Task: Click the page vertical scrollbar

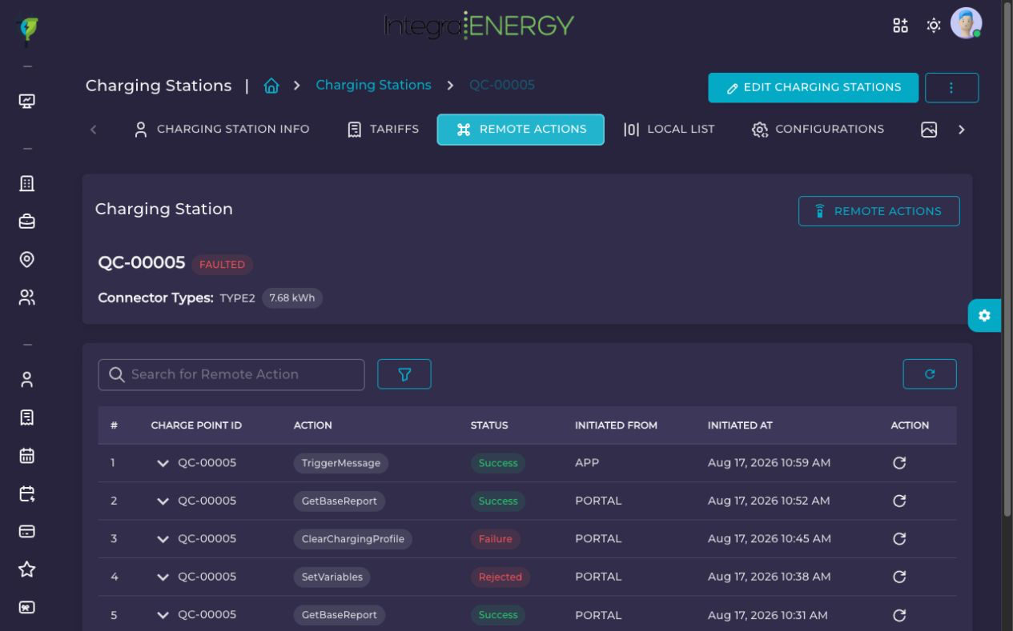Action: click(x=1007, y=260)
